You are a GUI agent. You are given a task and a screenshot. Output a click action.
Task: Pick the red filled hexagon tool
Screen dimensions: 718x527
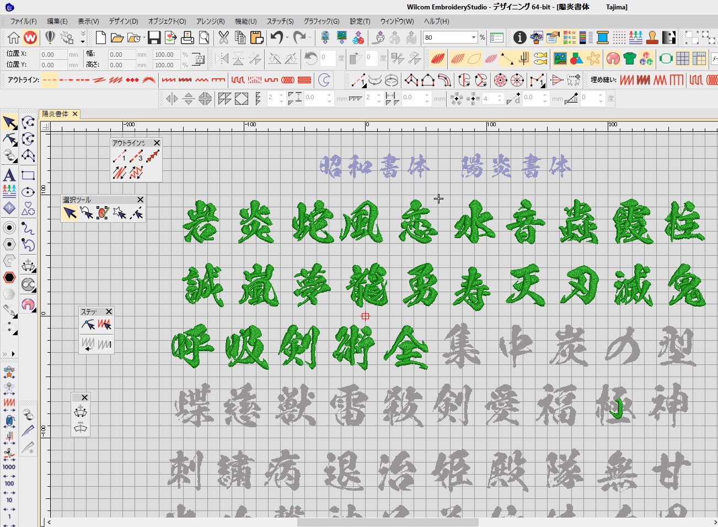[9, 277]
